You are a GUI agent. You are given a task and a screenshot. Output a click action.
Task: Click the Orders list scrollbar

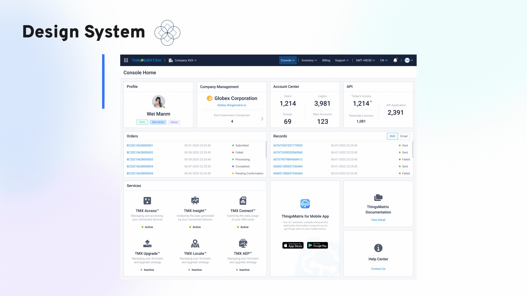(266, 150)
